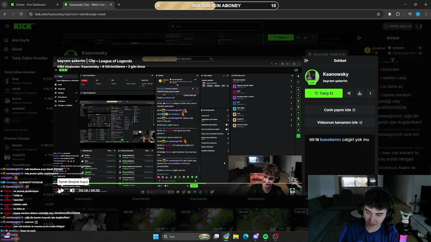Toggle Kick sidebar hamburger menu
Viewport: 431px width, 242px height.
pyautogui.click(x=7, y=26)
